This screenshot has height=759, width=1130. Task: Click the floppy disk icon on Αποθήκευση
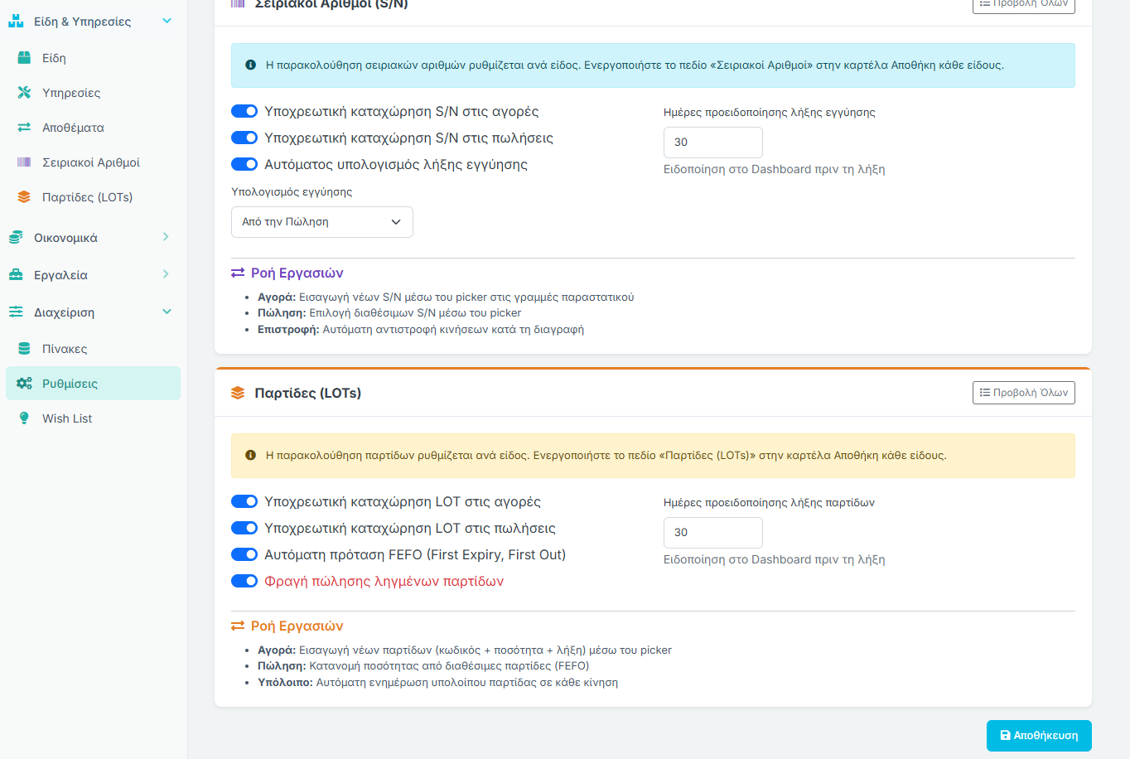click(x=1005, y=735)
